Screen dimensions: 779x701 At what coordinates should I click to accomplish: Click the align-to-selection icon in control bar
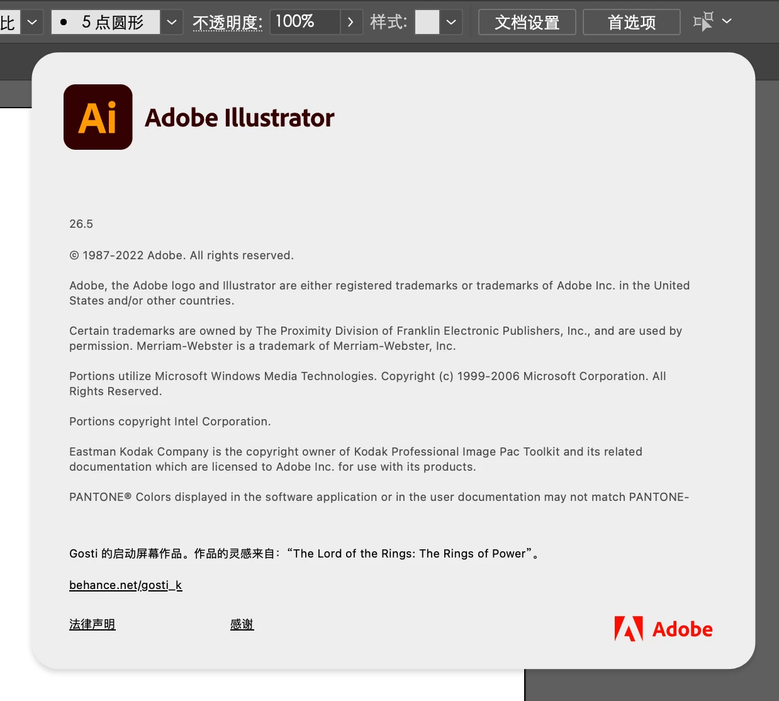tap(703, 21)
